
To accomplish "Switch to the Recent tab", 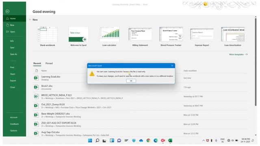I will [x=37, y=63].
